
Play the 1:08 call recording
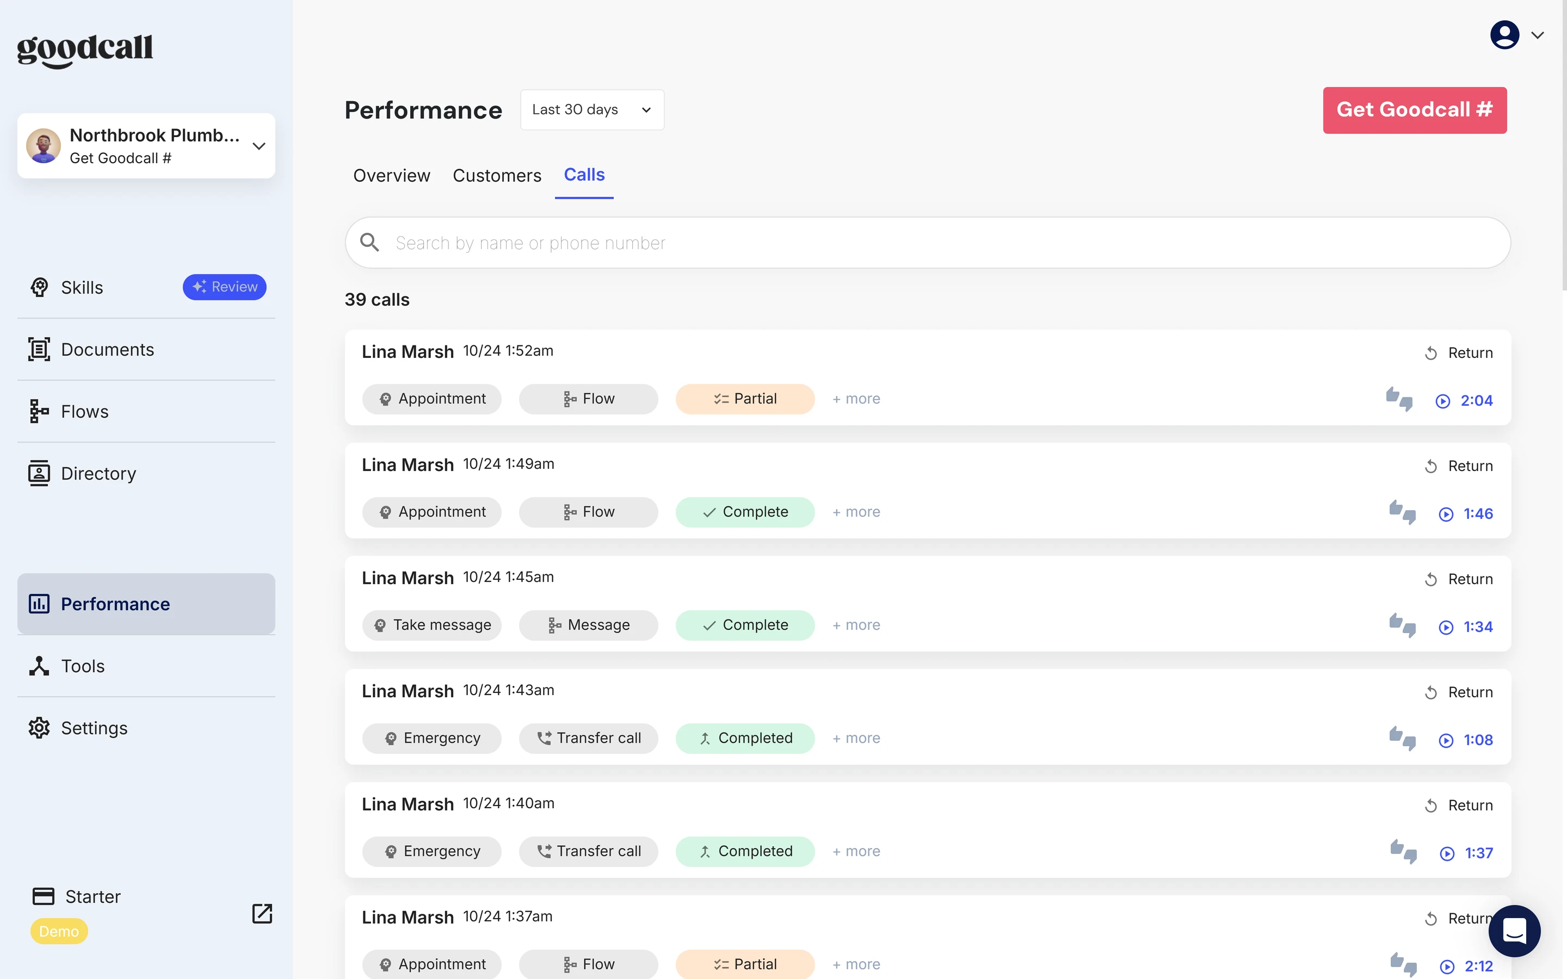click(1466, 740)
